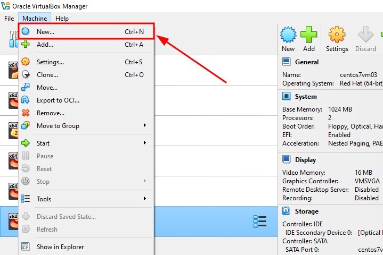This screenshot has width=383, height=255.
Task: Click the System section header
Action: click(305, 97)
